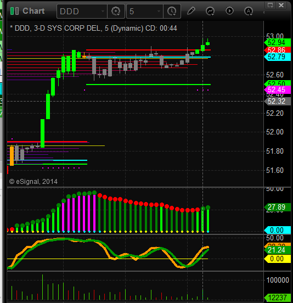293x303 pixels.
Task: Close the chart window with X
Action: point(281,5)
